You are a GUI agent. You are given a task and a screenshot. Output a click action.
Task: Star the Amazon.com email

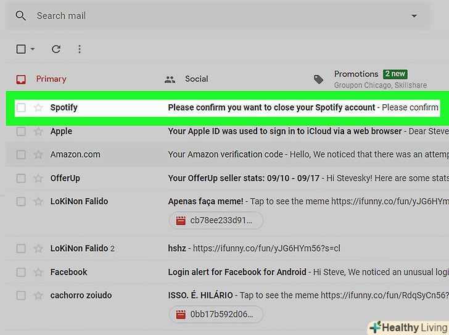(38, 155)
